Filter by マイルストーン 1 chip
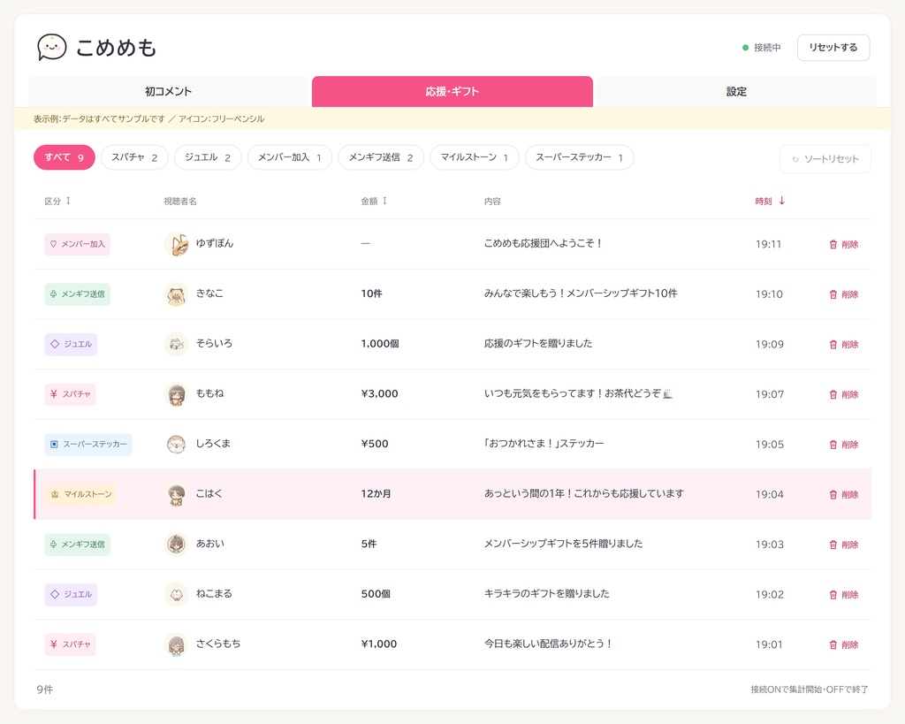 tap(475, 157)
